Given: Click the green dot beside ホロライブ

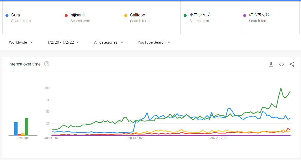Looking at the screenshot, I should pos(185,15).
